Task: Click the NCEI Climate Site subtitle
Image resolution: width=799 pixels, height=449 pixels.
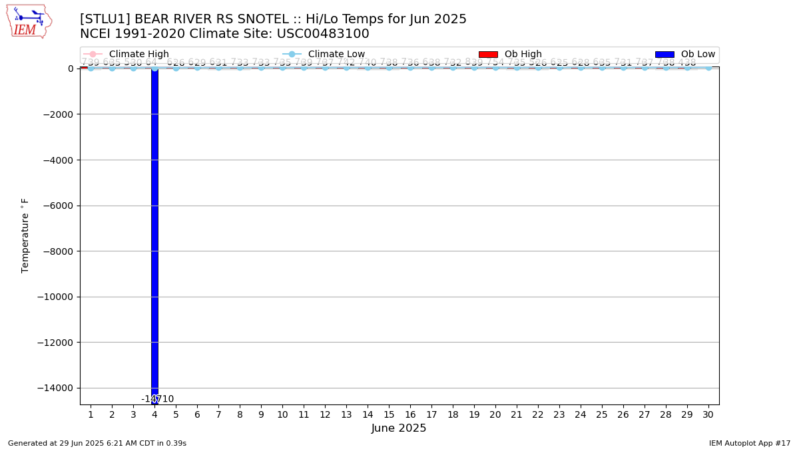Action: tap(224, 34)
